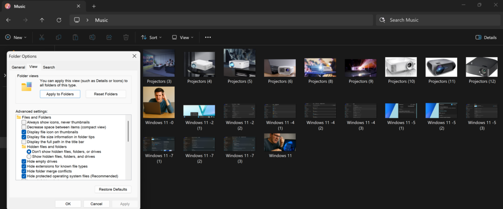This screenshot has width=503, height=209.
Task: Uncheck Display file icon on thumbnails
Action: coord(24,132)
